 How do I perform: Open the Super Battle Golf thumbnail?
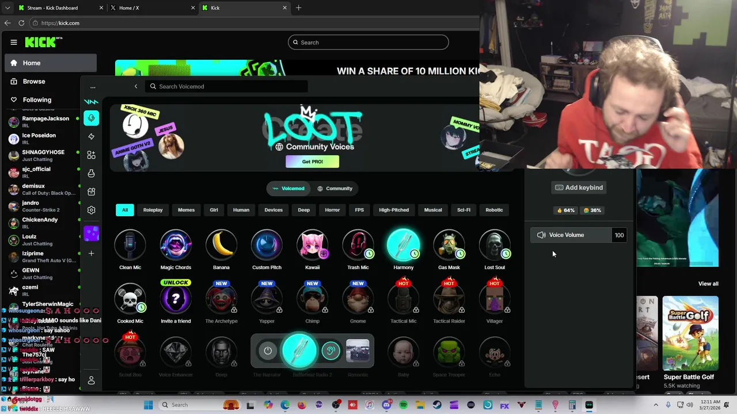[x=690, y=332]
